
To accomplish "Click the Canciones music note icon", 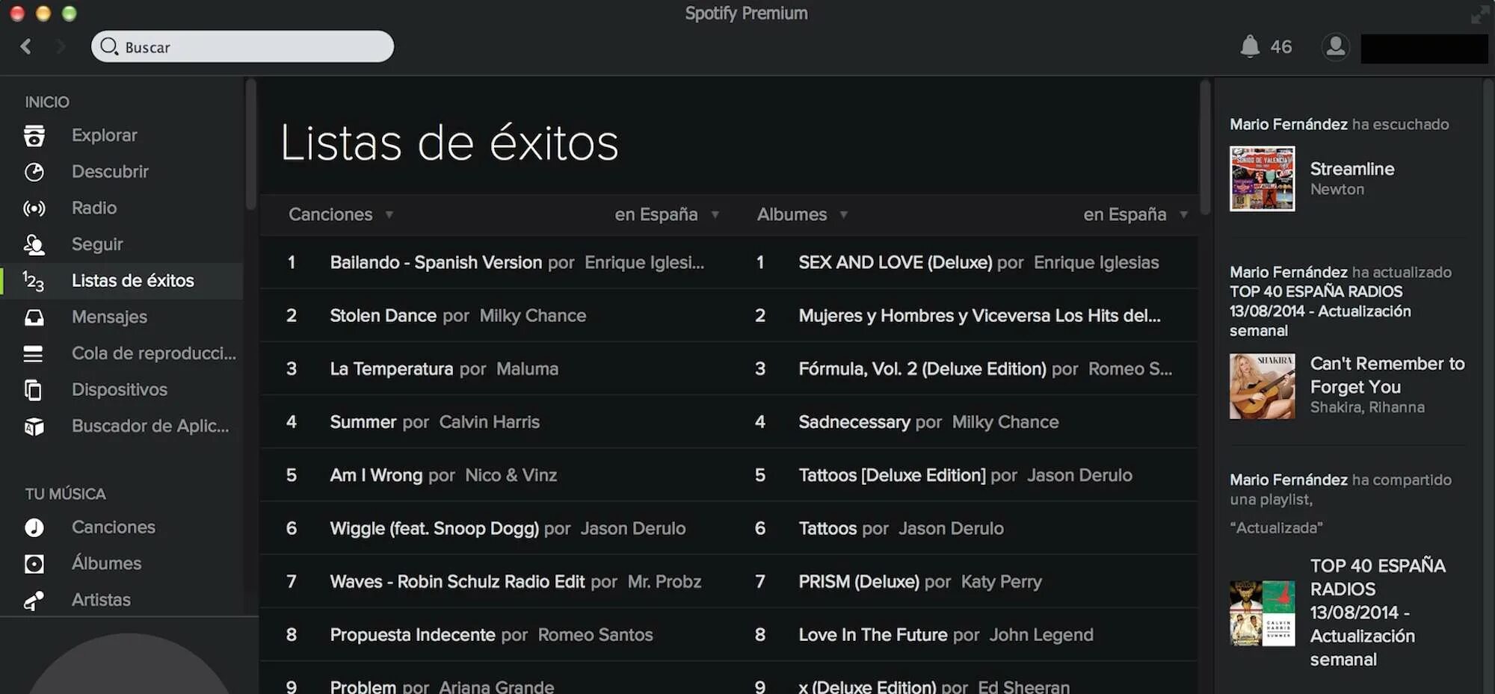I will tap(34, 527).
